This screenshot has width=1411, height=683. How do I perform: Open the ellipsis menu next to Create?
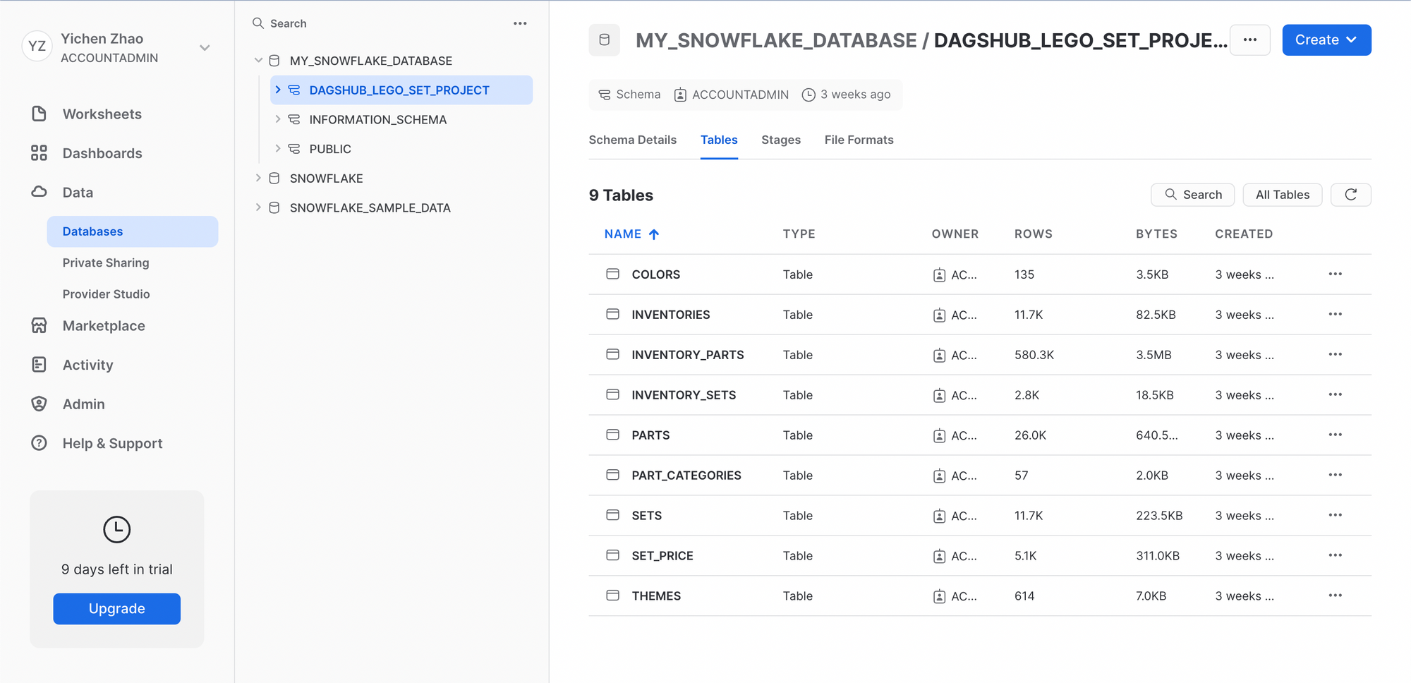(x=1250, y=40)
